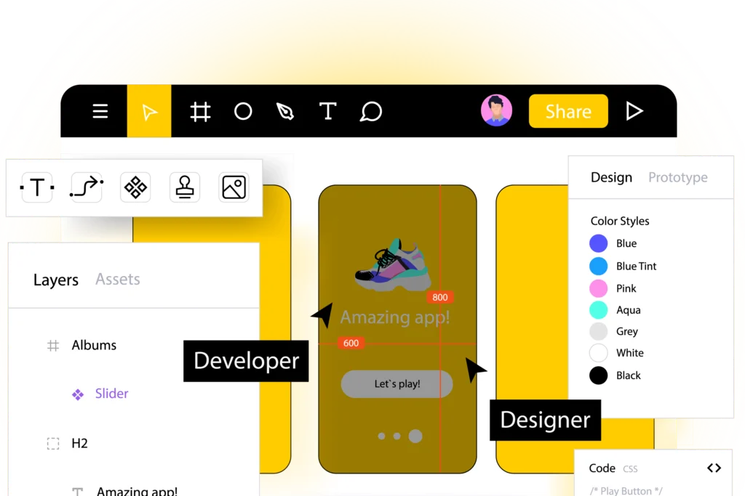Select the Comment tool
The height and width of the screenshot is (496, 745).
tap(371, 111)
